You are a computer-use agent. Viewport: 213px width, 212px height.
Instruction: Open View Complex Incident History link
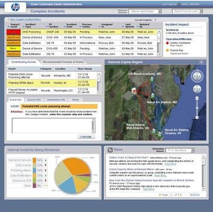click(26, 20)
